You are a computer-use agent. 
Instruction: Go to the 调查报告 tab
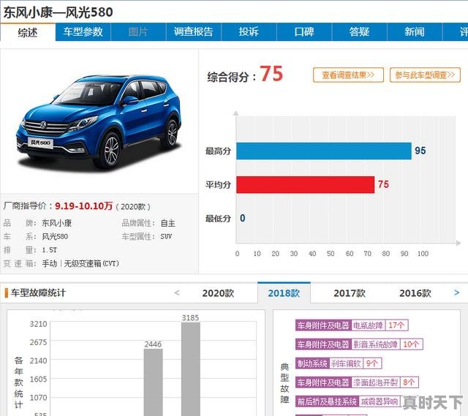(193, 32)
